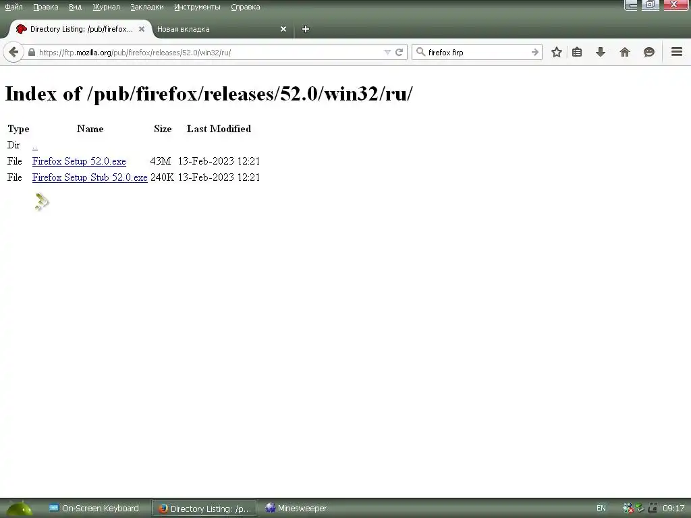
Task: Click the '240K' size value
Action: 162,177
